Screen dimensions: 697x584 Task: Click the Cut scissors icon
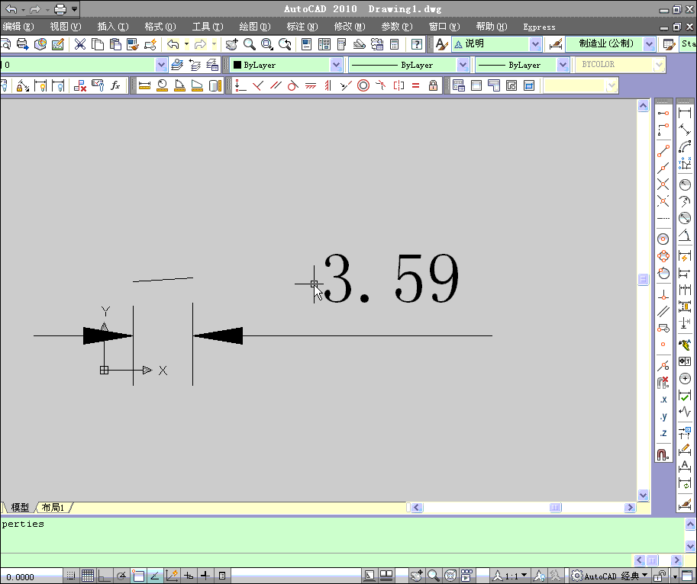pyautogui.click(x=80, y=44)
